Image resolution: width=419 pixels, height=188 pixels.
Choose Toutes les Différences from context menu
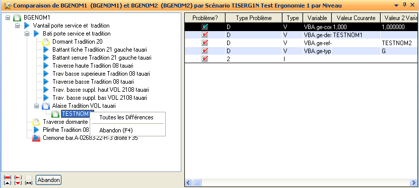tap(126, 117)
